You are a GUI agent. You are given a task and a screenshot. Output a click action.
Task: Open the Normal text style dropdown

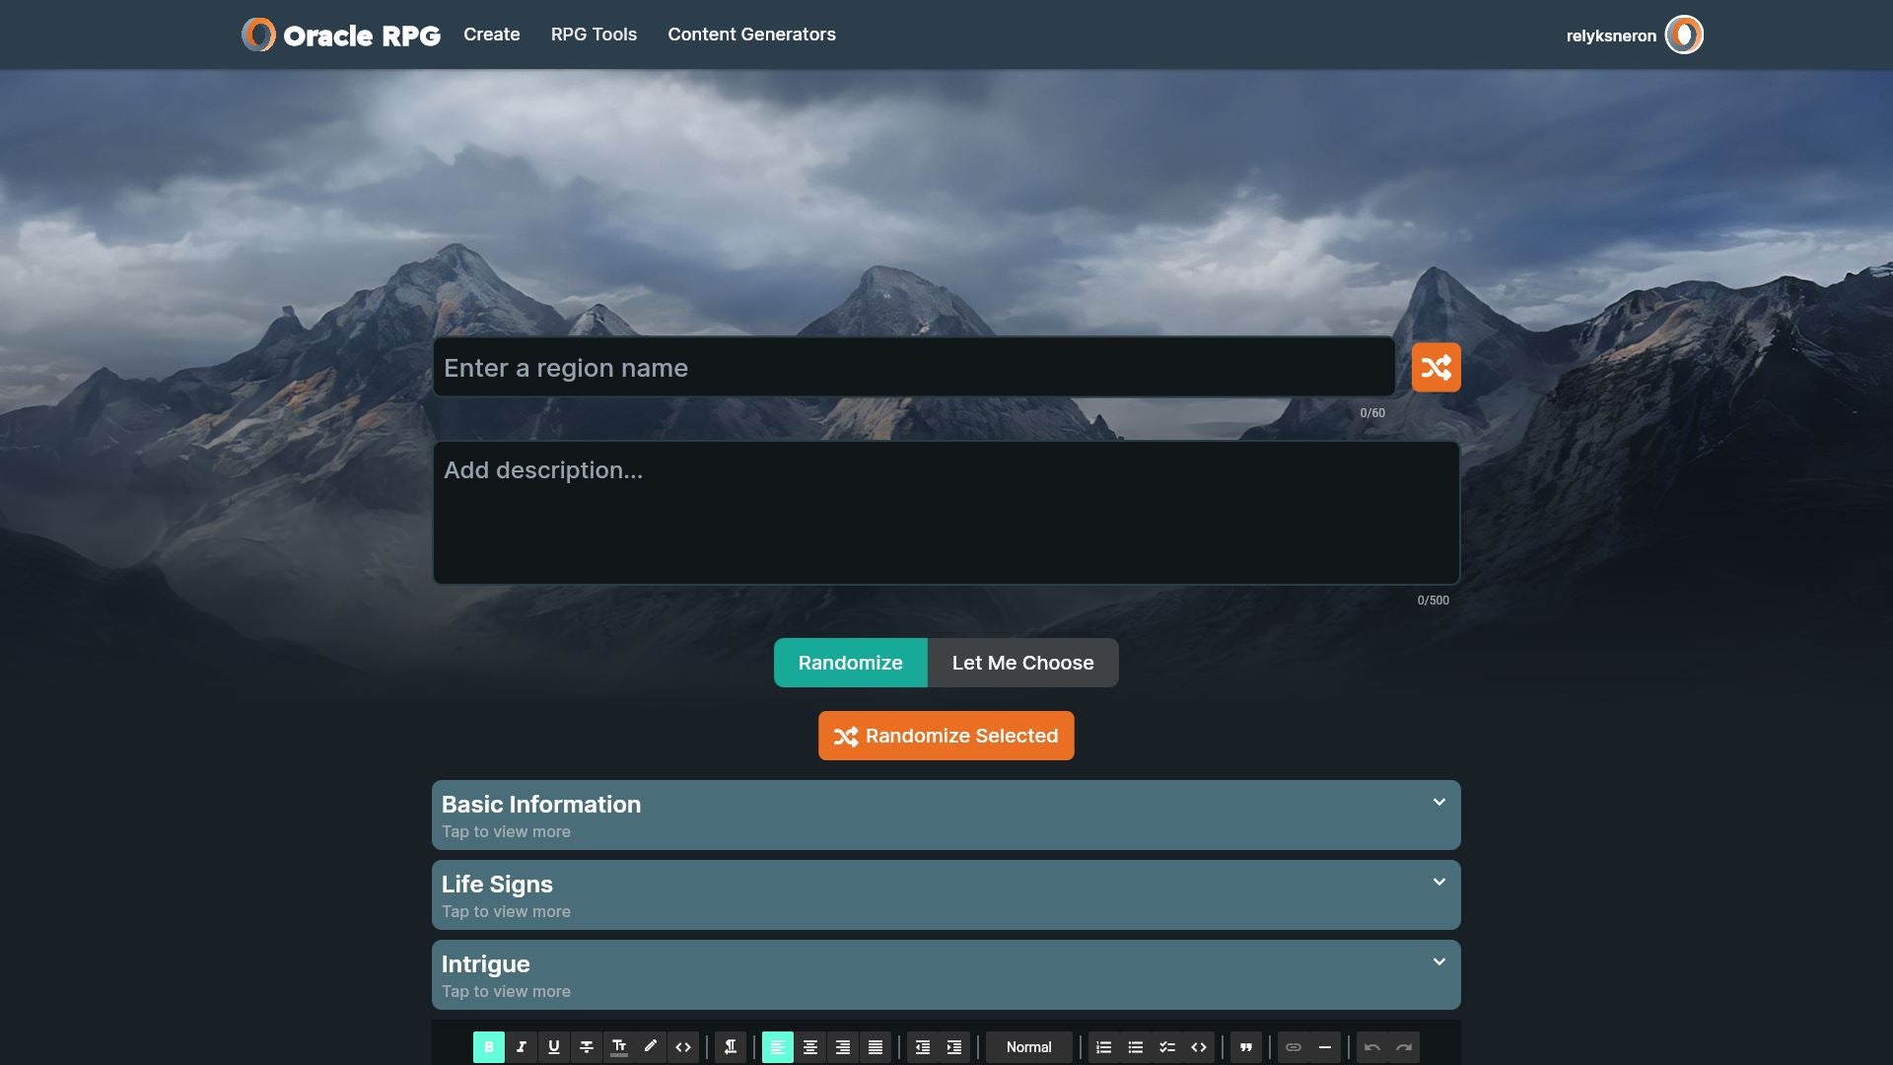coord(1028,1047)
